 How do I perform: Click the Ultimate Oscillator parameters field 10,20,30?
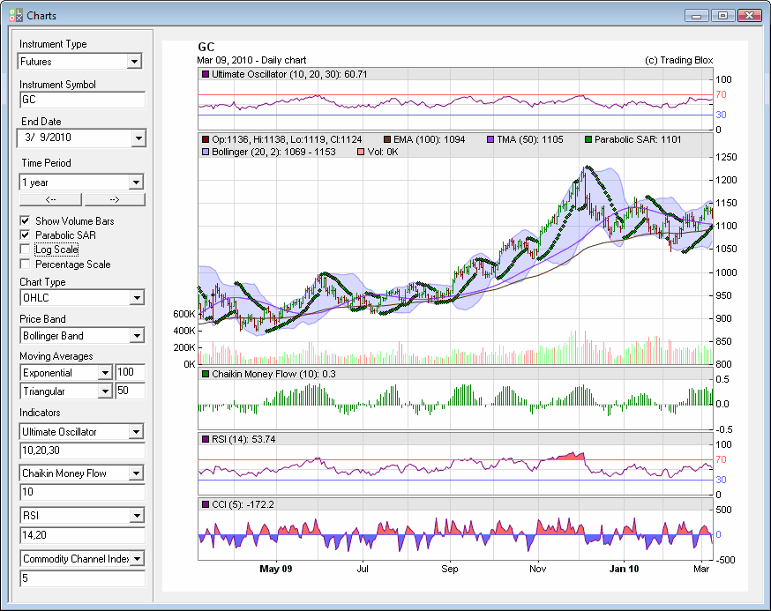pos(82,451)
